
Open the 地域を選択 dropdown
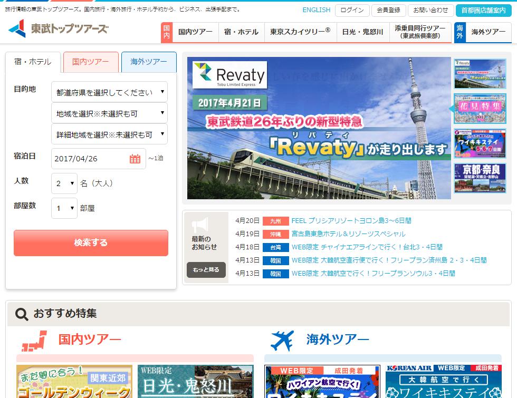click(110, 113)
